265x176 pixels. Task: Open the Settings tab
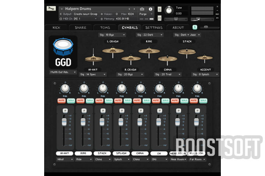[153, 27]
